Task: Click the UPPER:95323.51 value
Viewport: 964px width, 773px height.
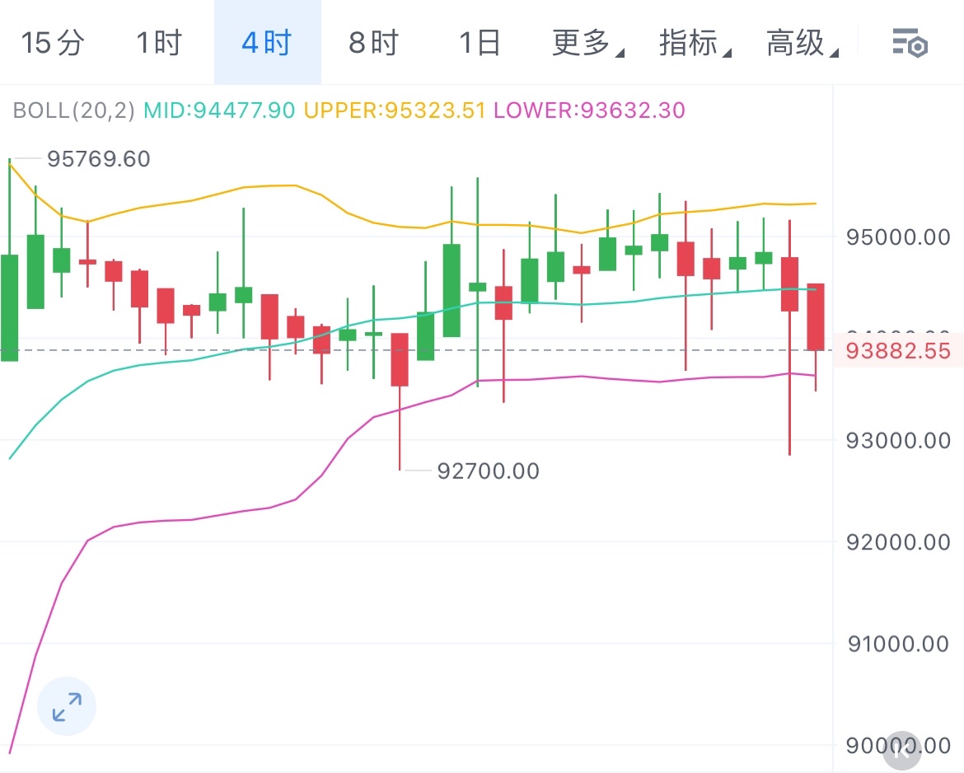Action: pyautogui.click(x=395, y=110)
